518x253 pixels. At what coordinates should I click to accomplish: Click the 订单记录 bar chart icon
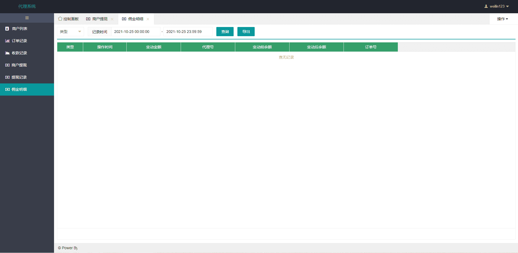click(x=7, y=41)
